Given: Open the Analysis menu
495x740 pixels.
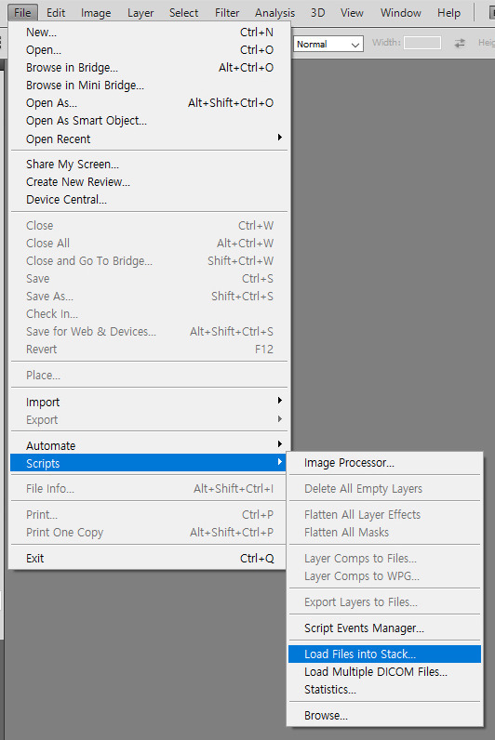Looking at the screenshot, I should click(x=274, y=13).
